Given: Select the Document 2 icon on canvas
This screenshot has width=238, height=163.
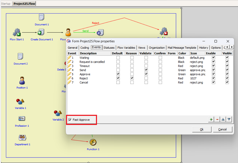Looking at the screenshot, I should (20, 57).
